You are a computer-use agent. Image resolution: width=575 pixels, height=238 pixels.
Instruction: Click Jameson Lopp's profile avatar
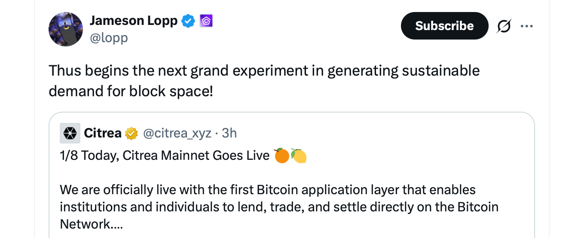tap(66, 29)
